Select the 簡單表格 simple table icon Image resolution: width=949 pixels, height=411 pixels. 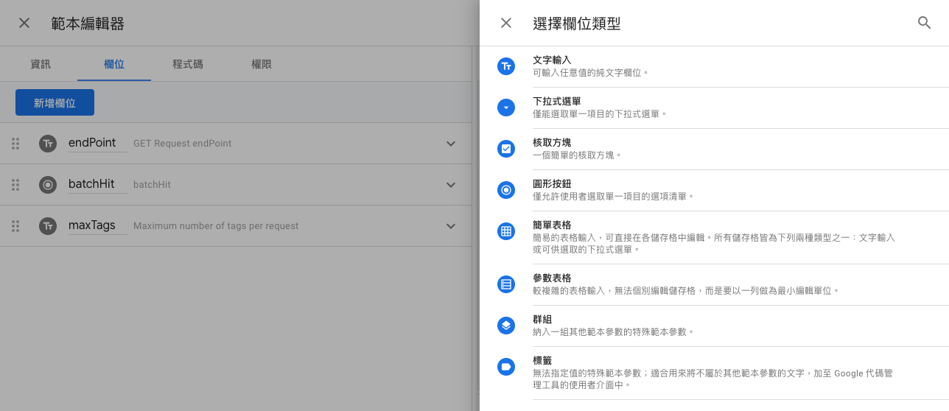click(506, 231)
